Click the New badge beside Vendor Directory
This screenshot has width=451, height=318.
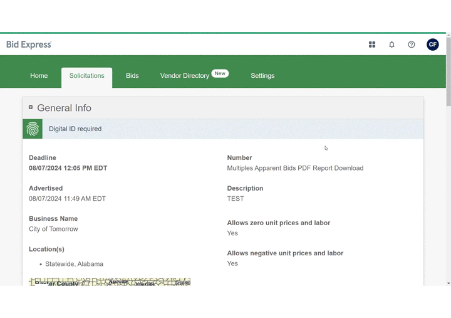(220, 73)
